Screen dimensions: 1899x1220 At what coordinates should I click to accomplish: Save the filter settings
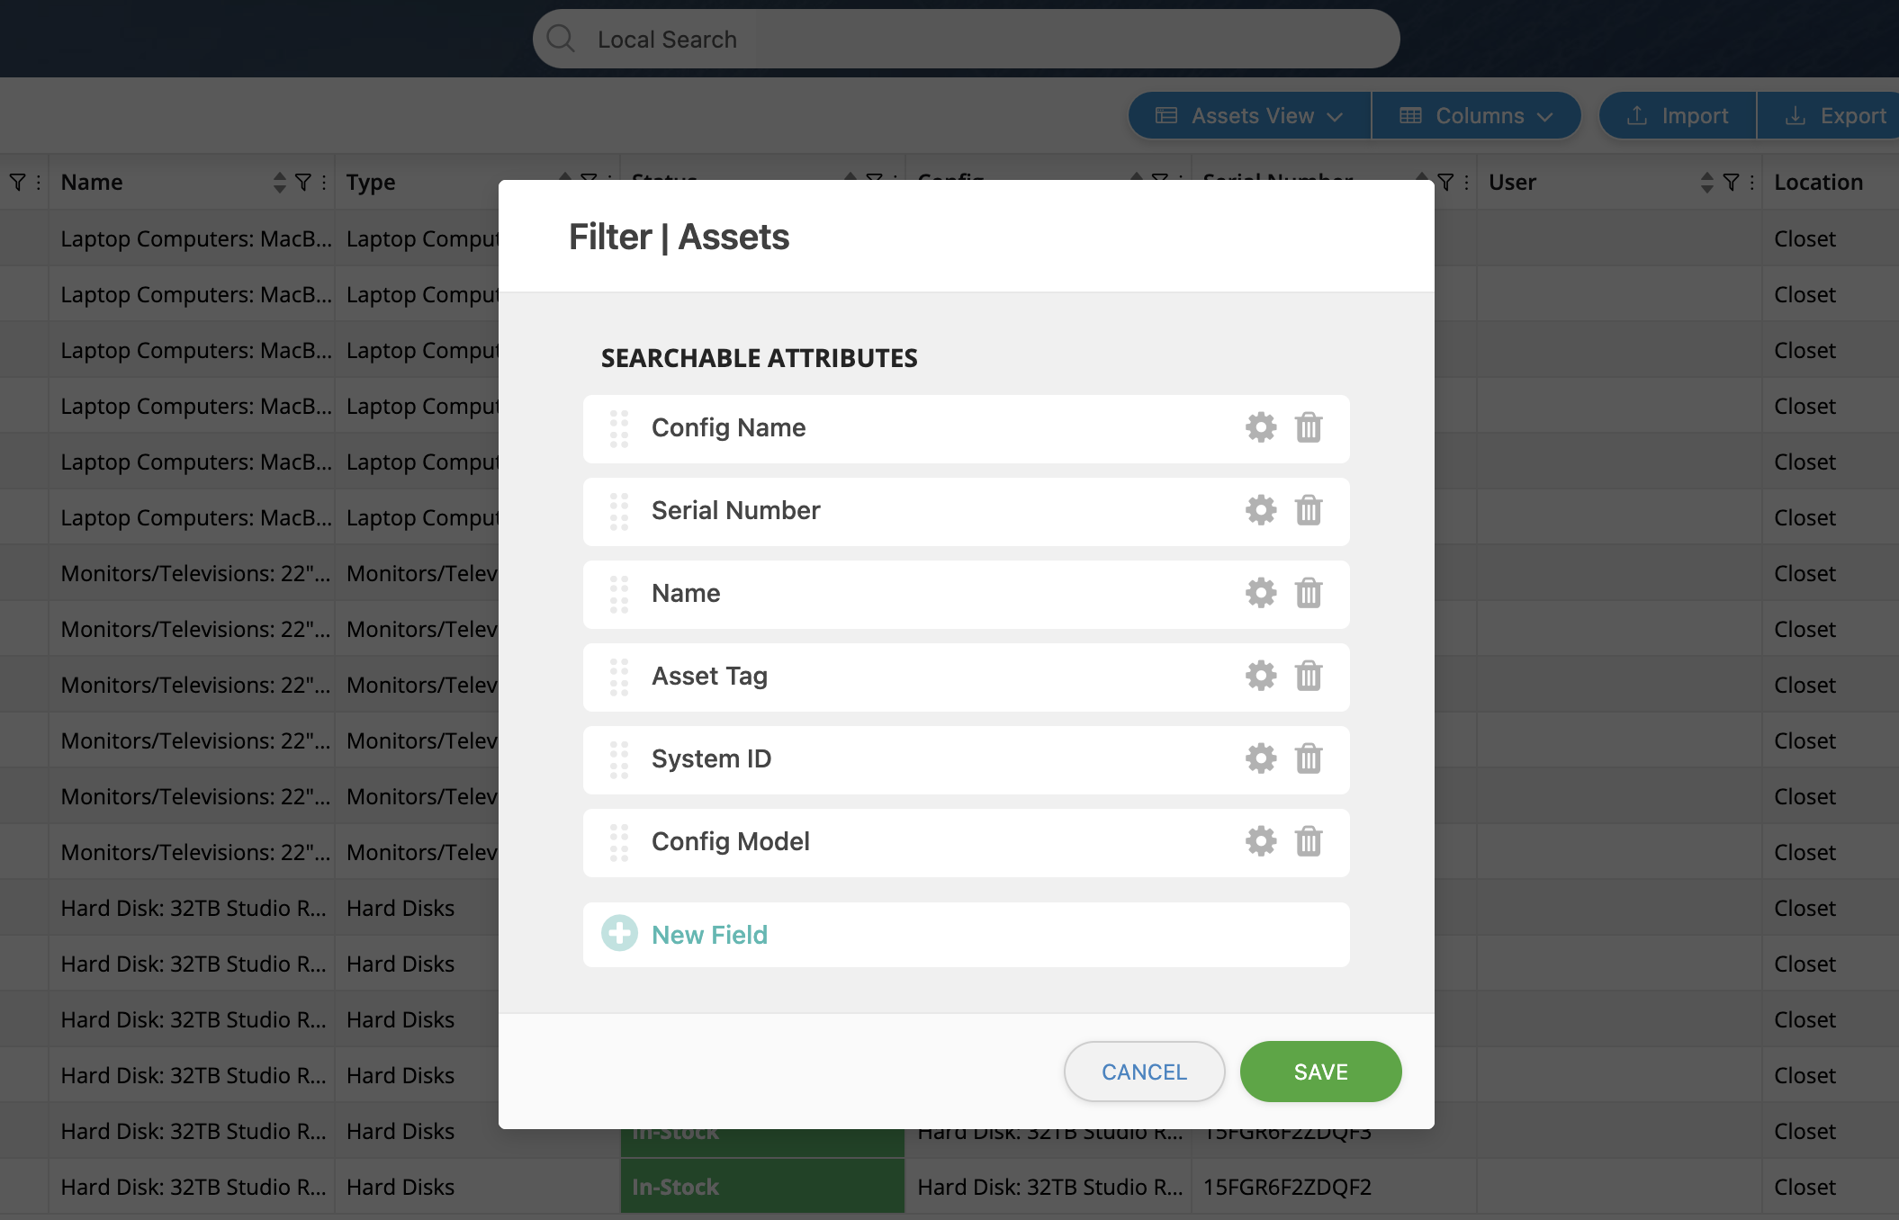[1320, 1072]
